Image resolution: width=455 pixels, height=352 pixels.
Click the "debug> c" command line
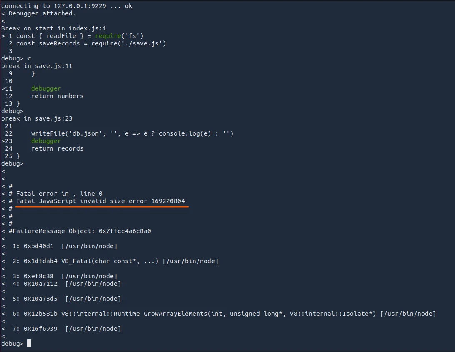(16, 58)
